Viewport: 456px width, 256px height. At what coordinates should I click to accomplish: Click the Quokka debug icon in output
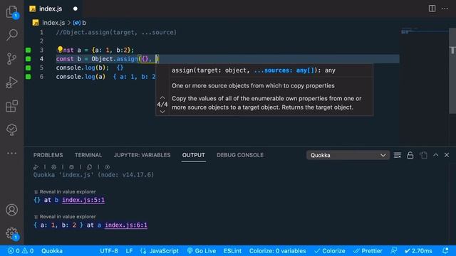tap(53, 167)
